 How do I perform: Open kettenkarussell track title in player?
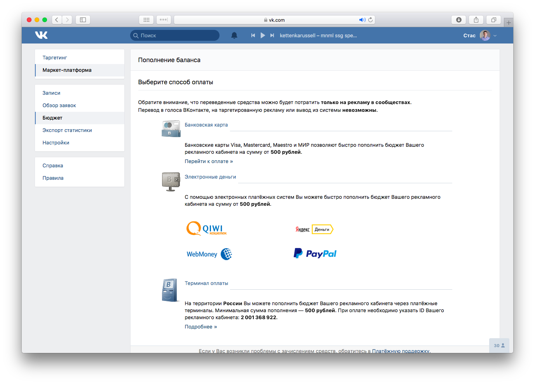tap(318, 35)
